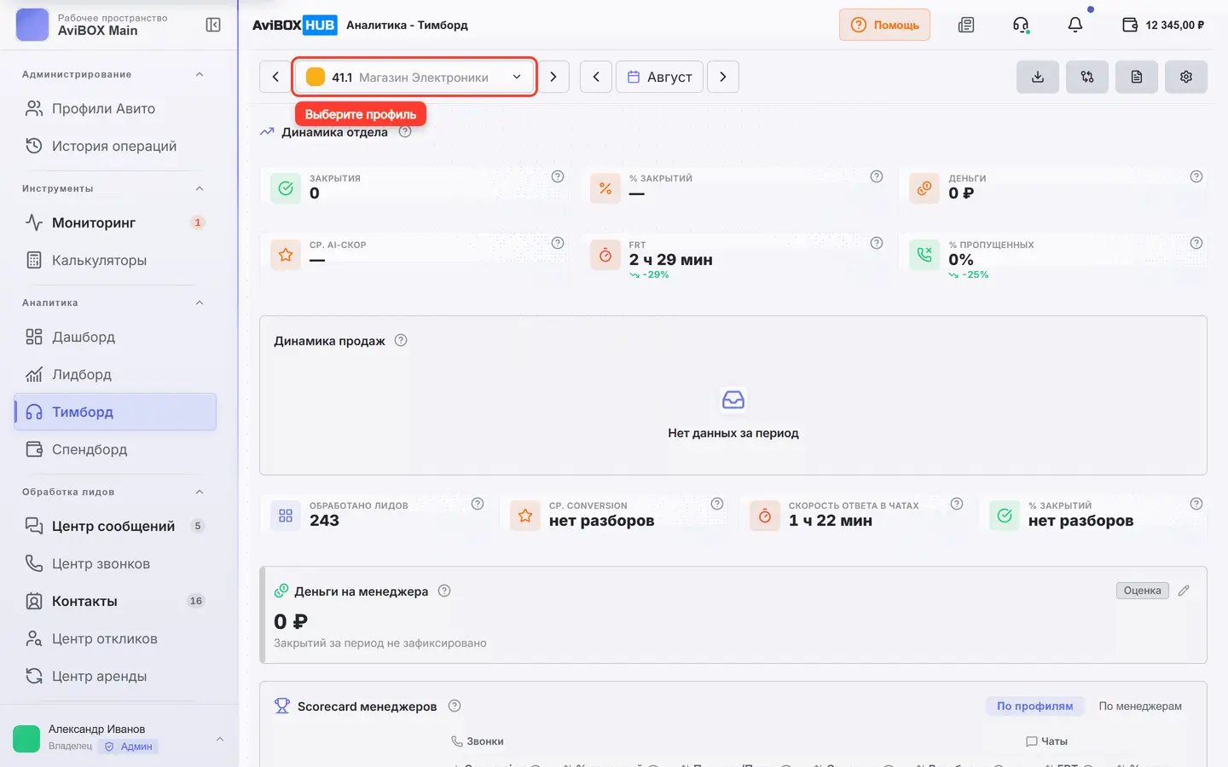This screenshot has height=767, width=1228.
Task: Open Центр аренды in sidebar
Action: pos(115,676)
